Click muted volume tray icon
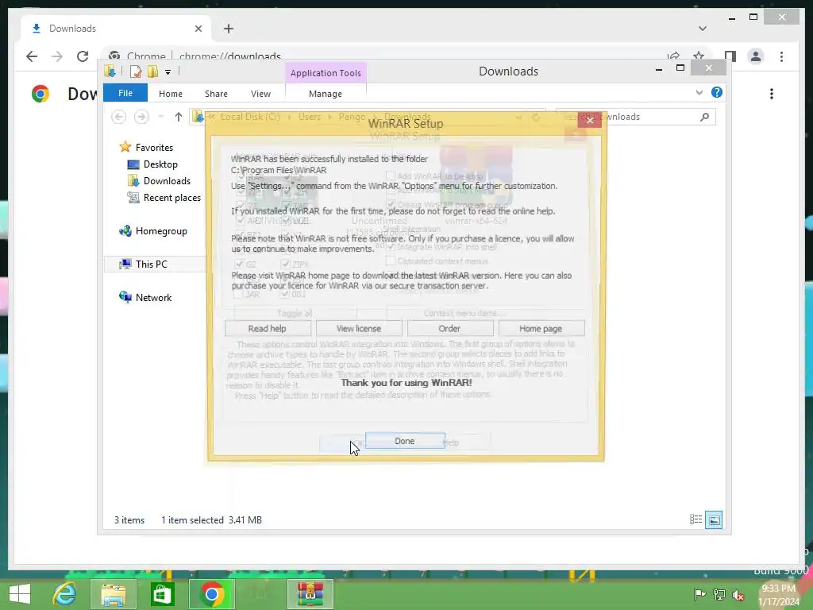Screen dimensions: 813x610 tap(738, 594)
